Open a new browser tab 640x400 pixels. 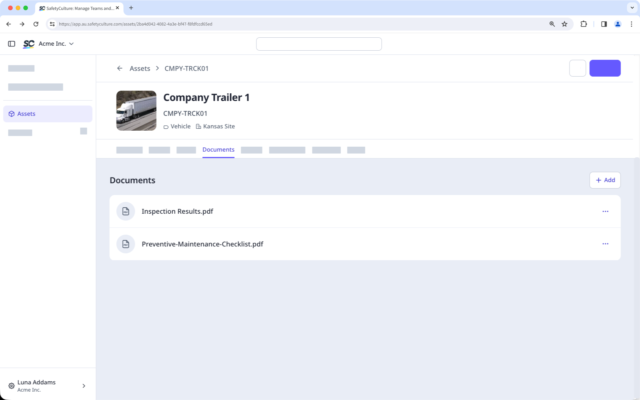tap(131, 8)
